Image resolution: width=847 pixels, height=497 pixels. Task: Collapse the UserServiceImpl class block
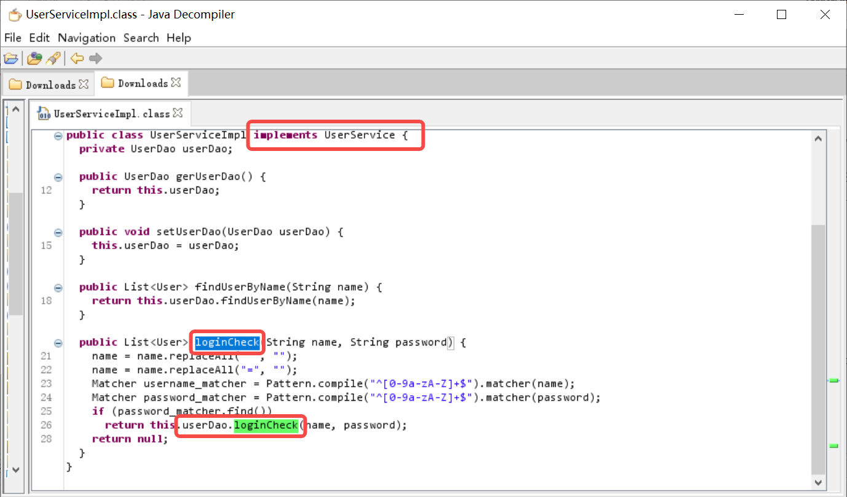(x=58, y=136)
